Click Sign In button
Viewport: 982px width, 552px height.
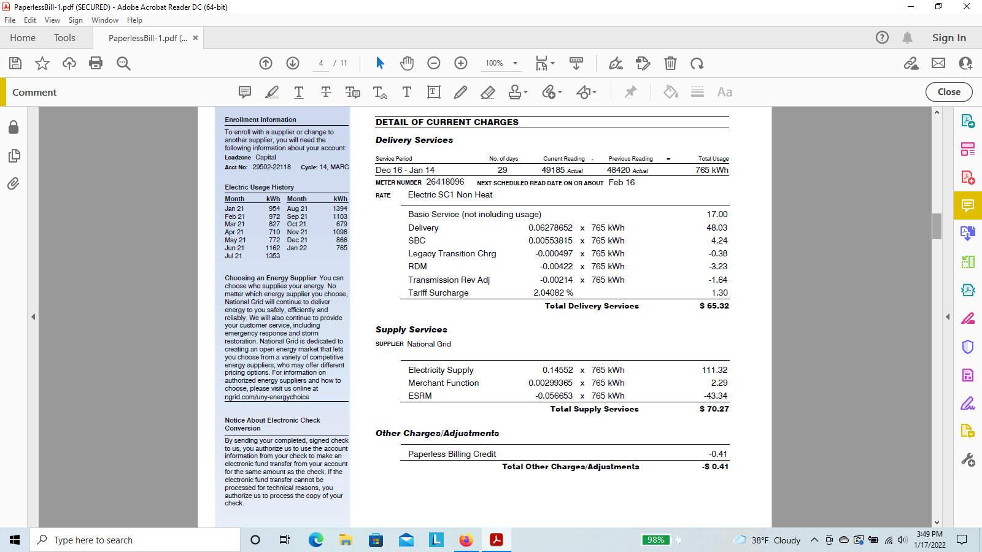tap(948, 38)
